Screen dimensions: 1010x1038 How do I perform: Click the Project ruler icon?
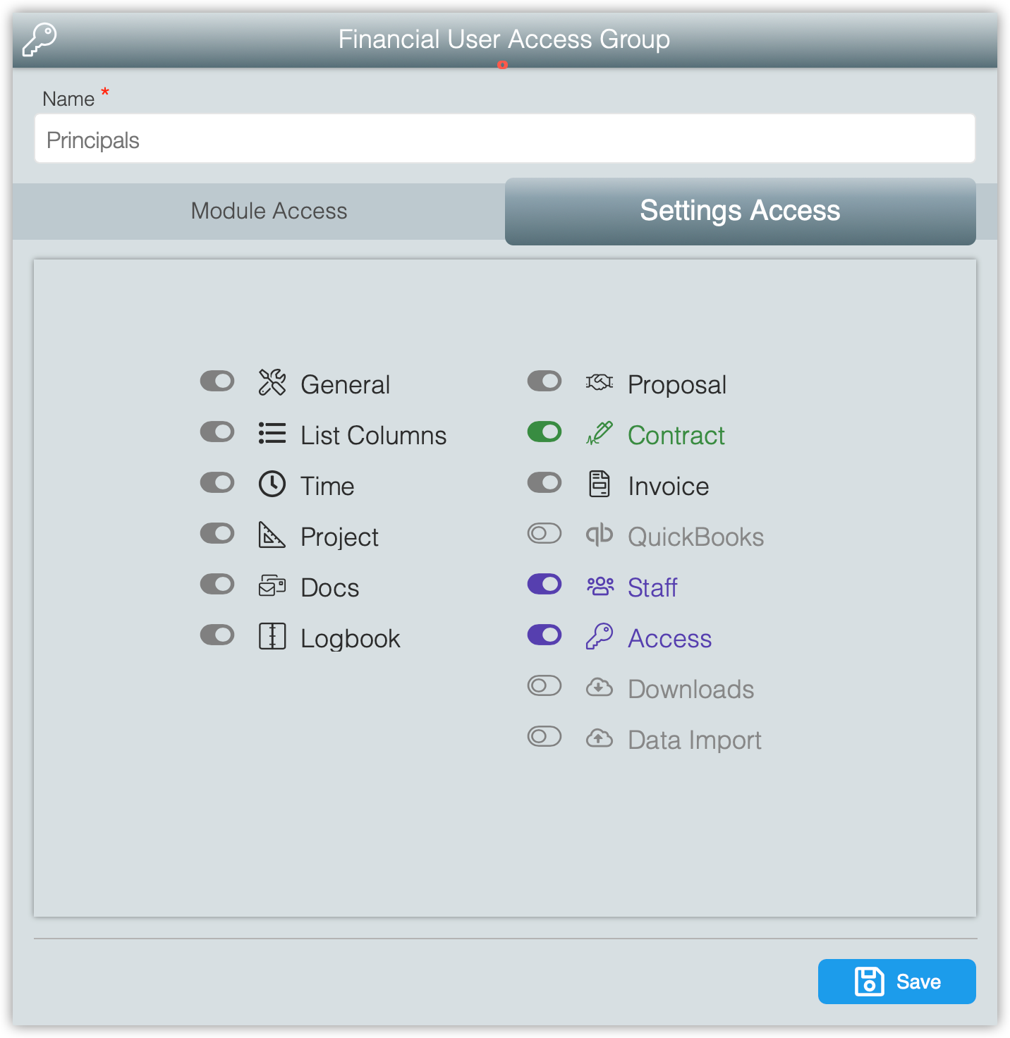point(272,535)
